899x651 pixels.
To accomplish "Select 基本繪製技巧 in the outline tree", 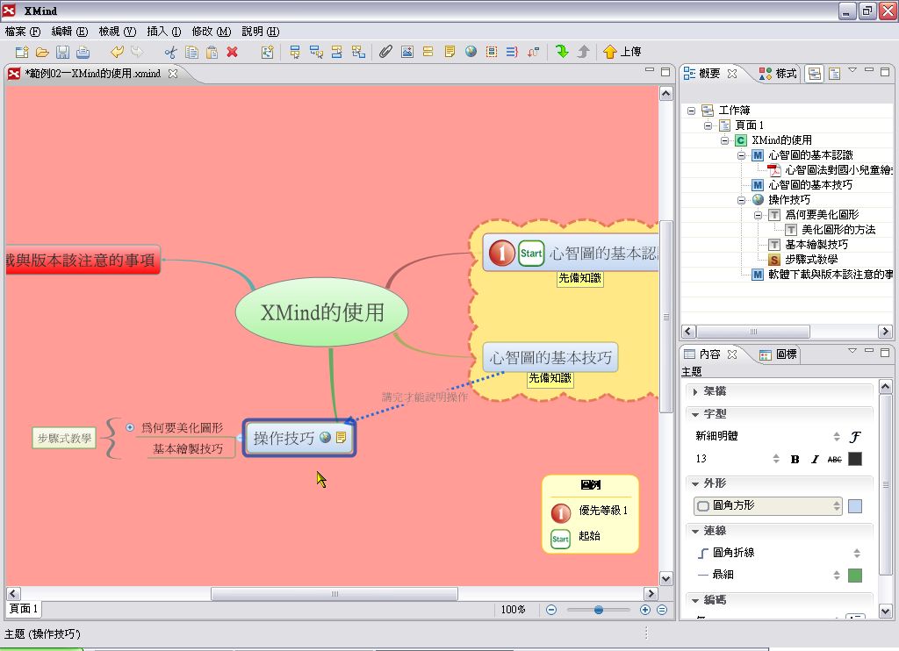I will (816, 245).
